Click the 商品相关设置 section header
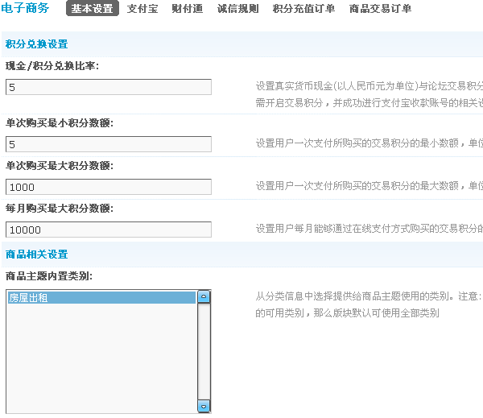This screenshot has width=483, height=418. coord(37,255)
